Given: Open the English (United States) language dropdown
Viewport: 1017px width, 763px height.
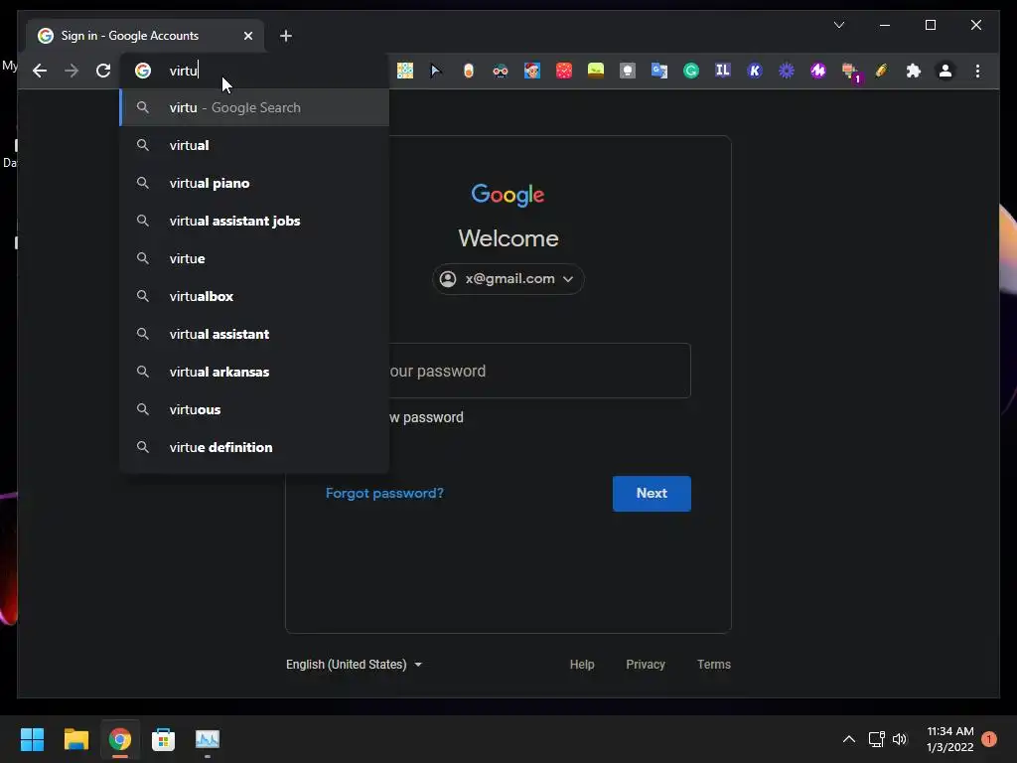Looking at the screenshot, I should tap(355, 665).
